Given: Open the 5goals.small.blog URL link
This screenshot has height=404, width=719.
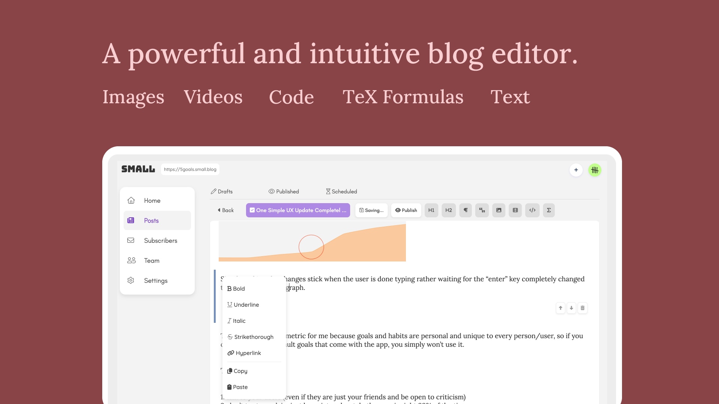Looking at the screenshot, I should [190, 169].
